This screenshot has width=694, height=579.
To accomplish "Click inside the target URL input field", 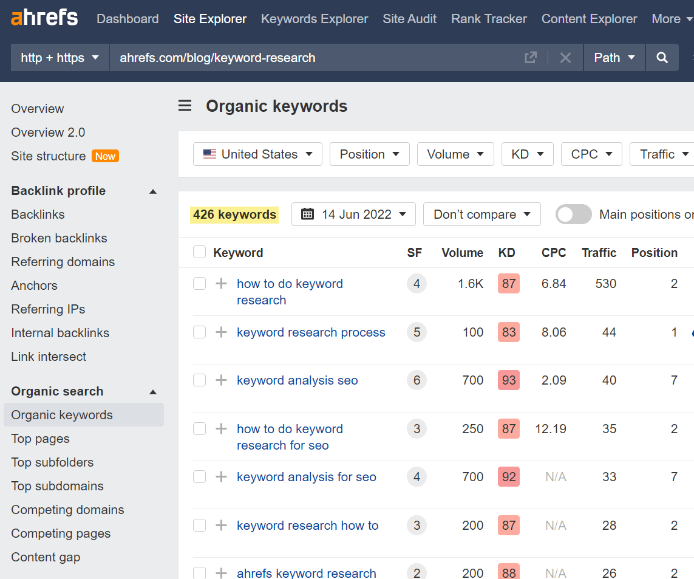I will click(x=304, y=57).
